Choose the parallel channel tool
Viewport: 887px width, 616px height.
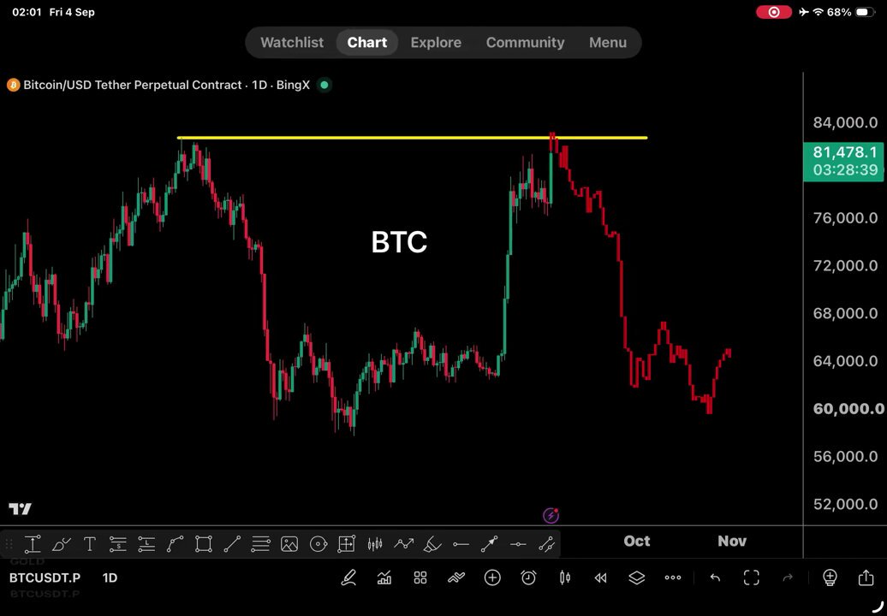coord(546,544)
